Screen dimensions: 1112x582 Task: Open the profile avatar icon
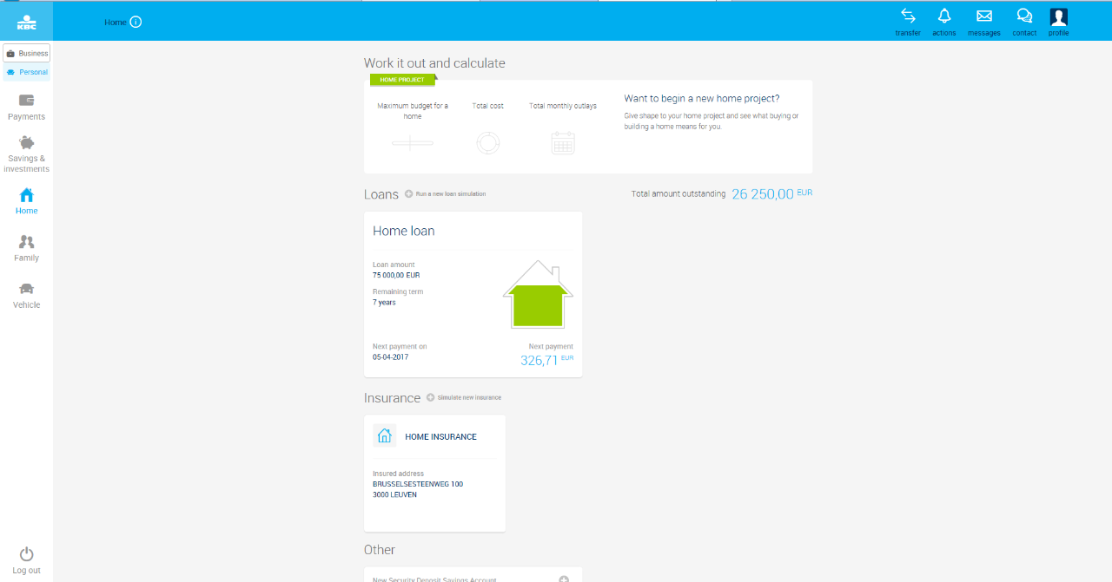click(1058, 16)
